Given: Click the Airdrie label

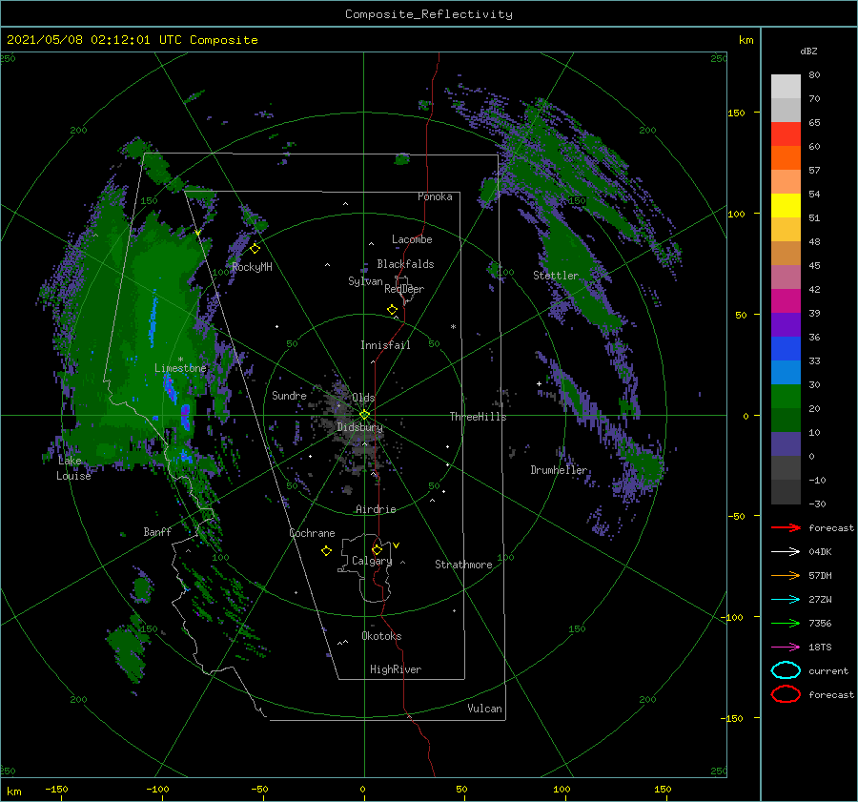Looking at the screenshot, I should coord(376,509).
